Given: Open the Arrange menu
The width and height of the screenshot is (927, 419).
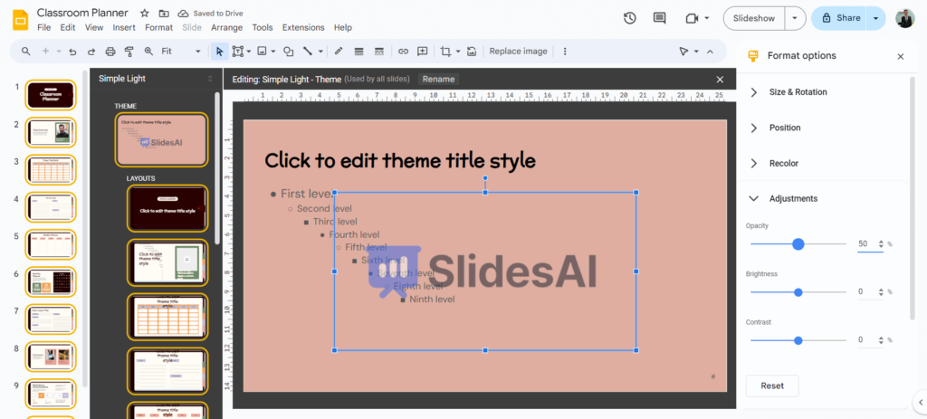Looking at the screenshot, I should (226, 28).
